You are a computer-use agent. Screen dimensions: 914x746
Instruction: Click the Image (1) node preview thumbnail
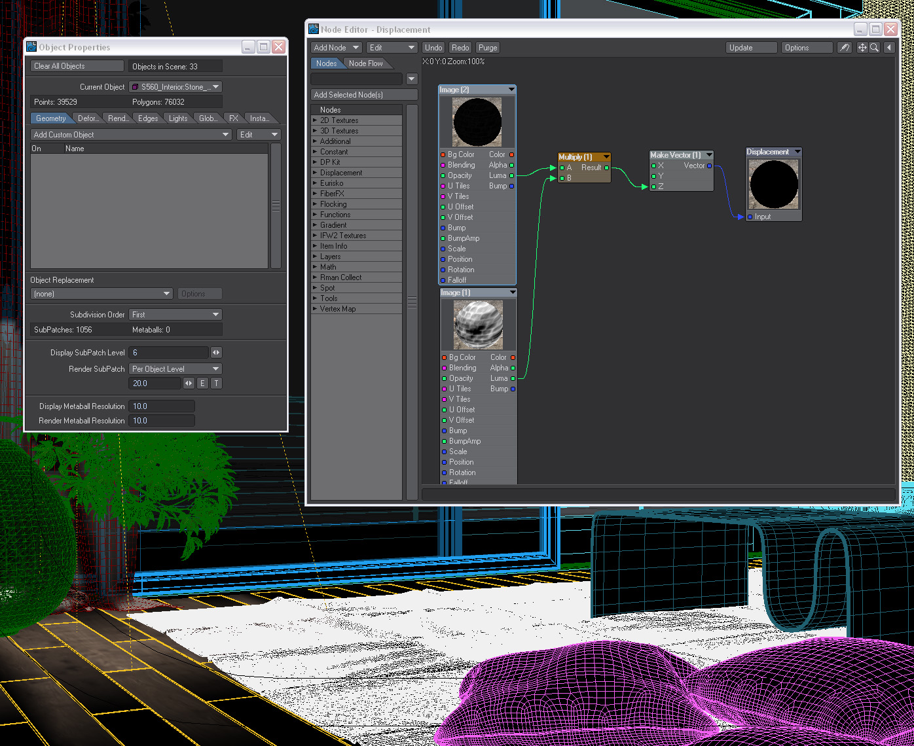coord(479,325)
